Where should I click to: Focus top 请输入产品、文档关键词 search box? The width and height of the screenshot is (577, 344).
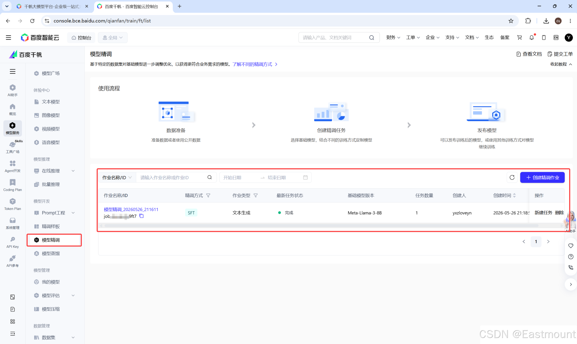[x=339, y=38]
